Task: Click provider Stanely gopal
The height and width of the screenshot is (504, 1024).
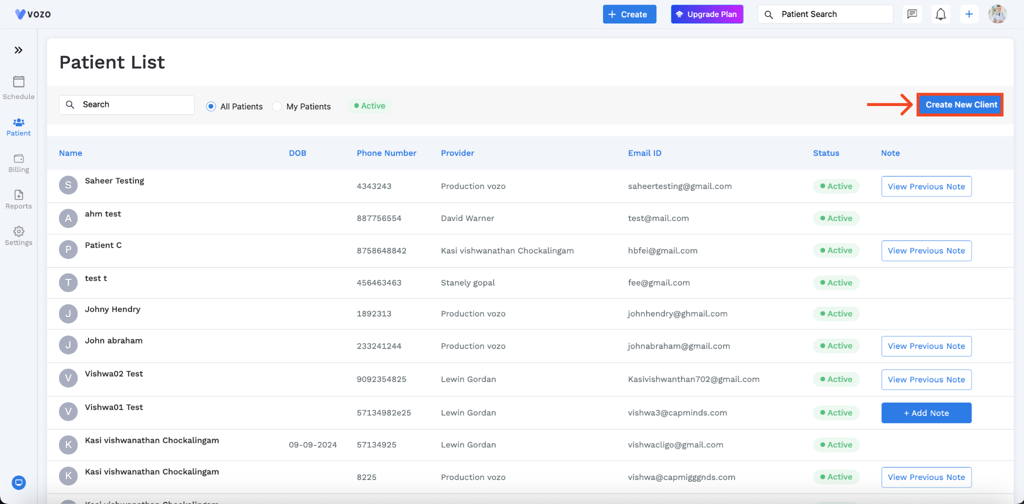Action: (468, 282)
